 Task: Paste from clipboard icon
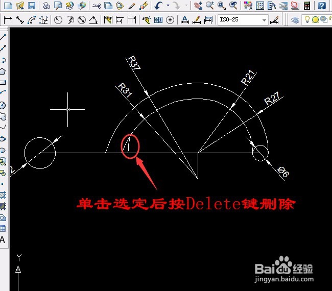[x=120, y=6]
